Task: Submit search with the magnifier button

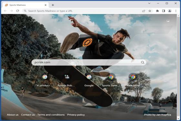Action: [x=143, y=62]
